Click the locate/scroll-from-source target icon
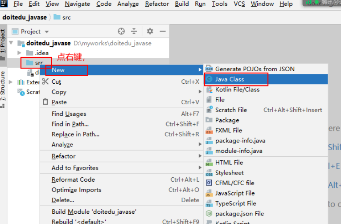 coord(121,32)
